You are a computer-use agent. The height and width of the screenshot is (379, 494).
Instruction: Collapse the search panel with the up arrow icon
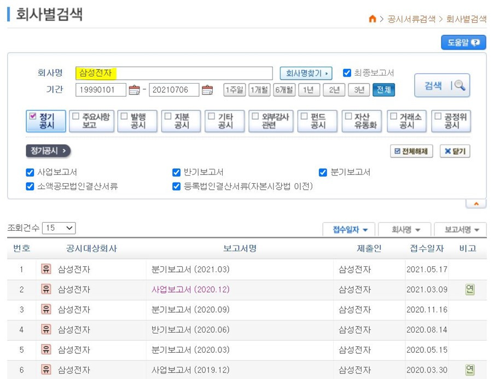[x=475, y=202]
